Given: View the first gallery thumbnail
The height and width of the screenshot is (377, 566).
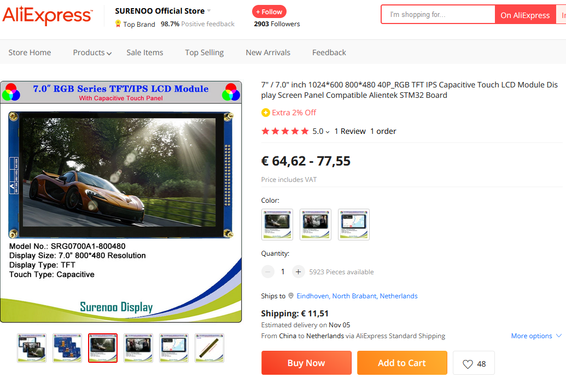Looking at the screenshot, I should (x=32, y=348).
